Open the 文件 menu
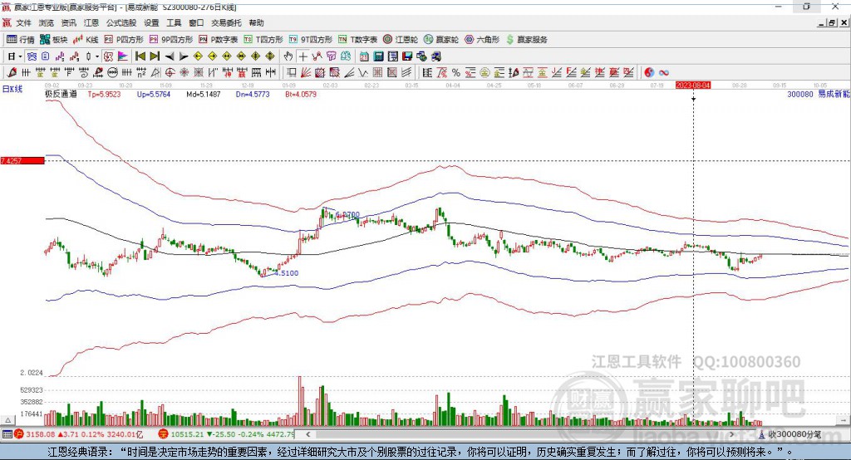This screenshot has height=460, width=851. click(23, 22)
